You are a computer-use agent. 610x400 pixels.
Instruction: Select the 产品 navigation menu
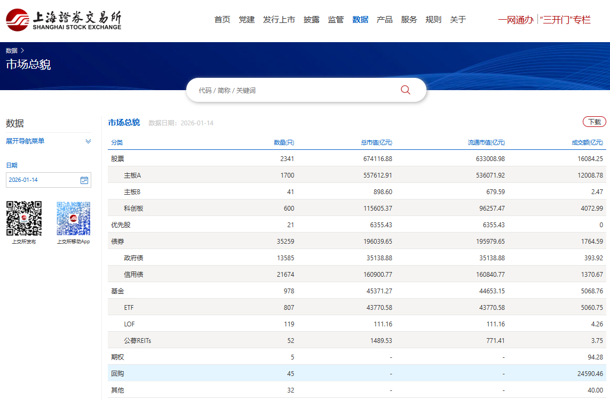click(x=384, y=20)
